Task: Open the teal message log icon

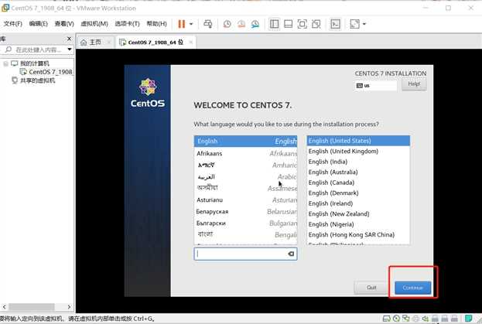Action: [468, 319]
